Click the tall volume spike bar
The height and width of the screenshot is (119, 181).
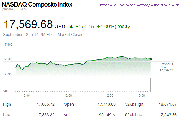click(151, 84)
